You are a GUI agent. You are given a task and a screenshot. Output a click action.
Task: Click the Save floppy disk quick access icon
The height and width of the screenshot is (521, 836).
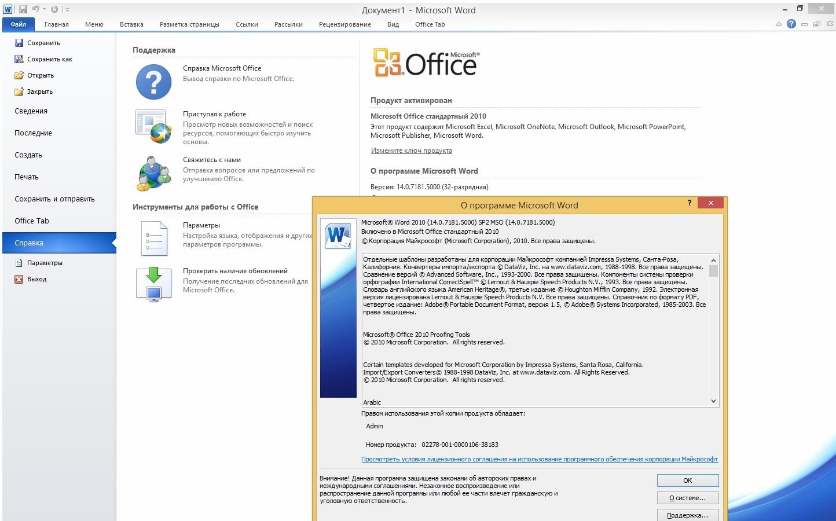23,9
